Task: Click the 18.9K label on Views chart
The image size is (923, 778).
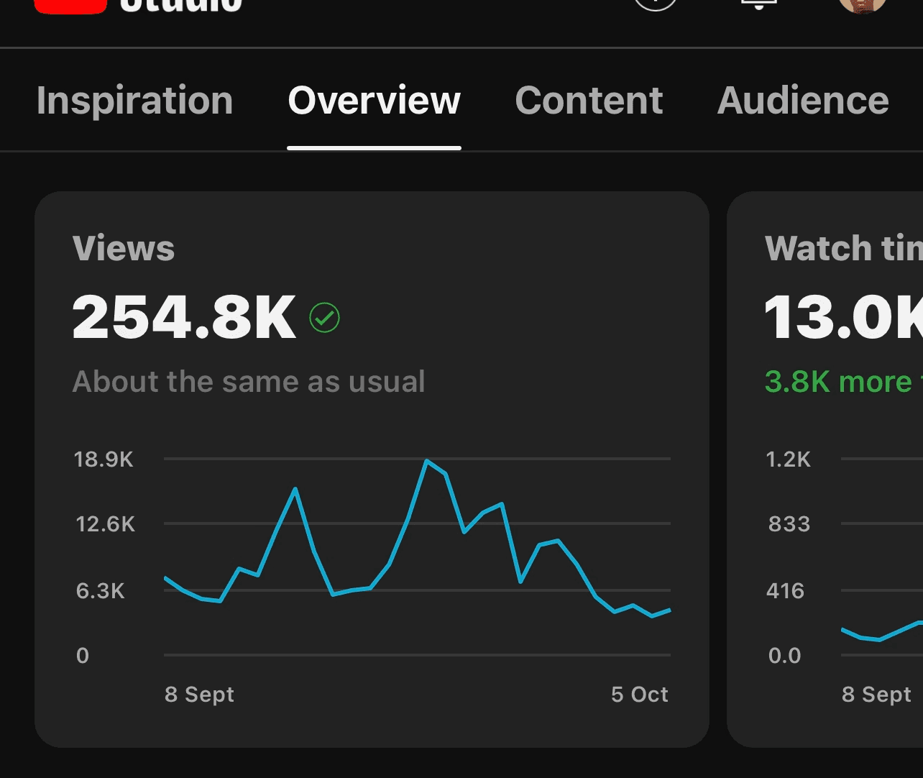Action: point(104,459)
